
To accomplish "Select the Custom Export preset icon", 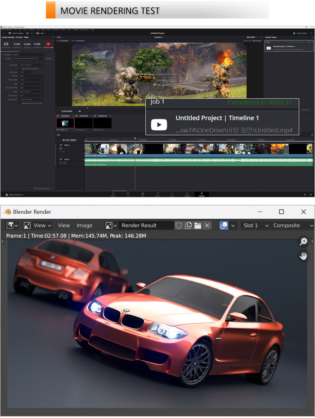I will click(x=6, y=44).
